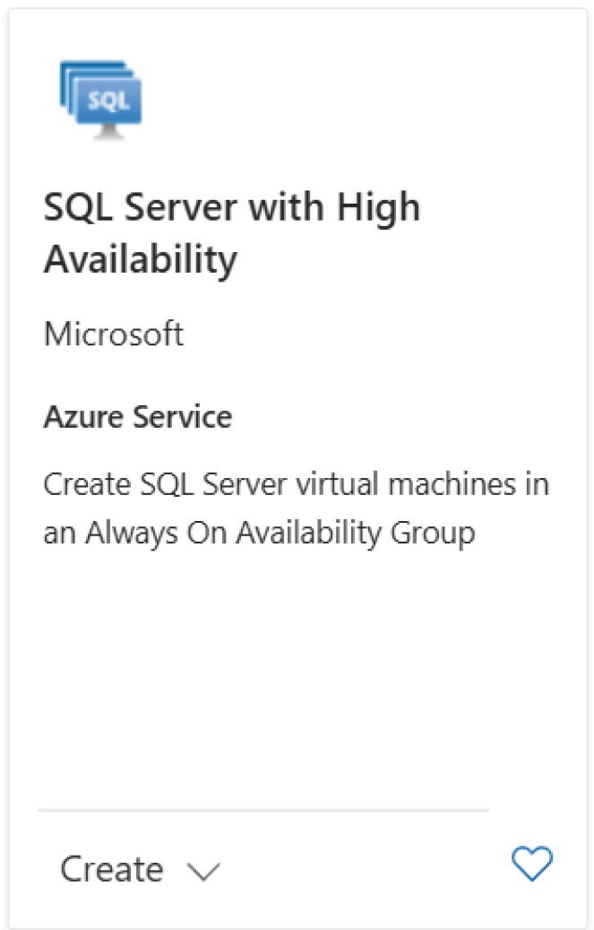
Task: Open deployment options next to Create
Action: [203, 870]
